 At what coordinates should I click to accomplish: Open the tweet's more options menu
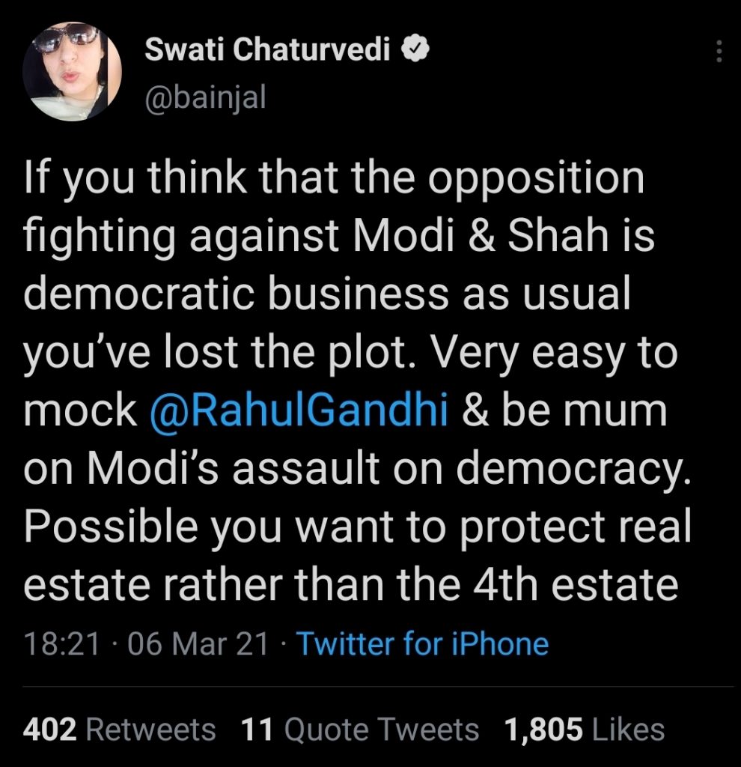point(719,52)
